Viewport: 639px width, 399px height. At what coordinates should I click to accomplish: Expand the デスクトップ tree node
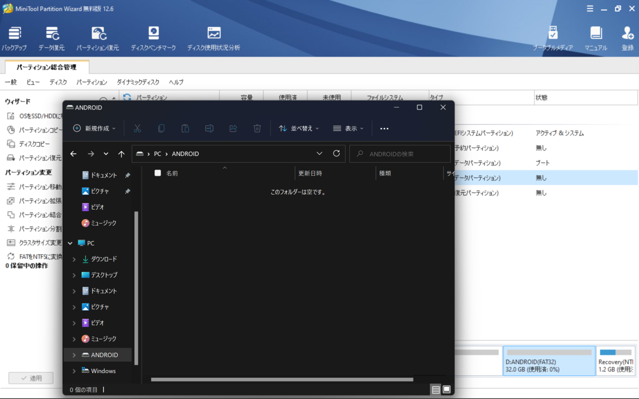tap(74, 275)
